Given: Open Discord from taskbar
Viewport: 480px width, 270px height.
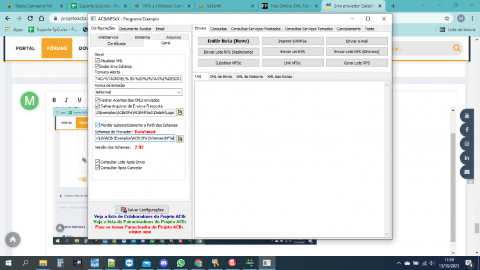Looking at the screenshot, I should (x=164, y=263).
